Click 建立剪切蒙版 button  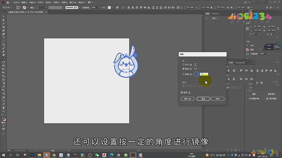(271, 99)
